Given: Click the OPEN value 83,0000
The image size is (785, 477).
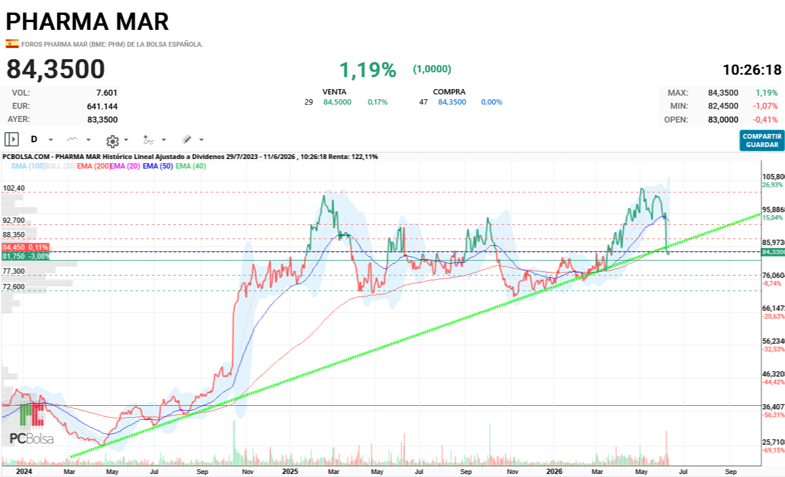Looking at the screenshot, I should pos(723,120).
